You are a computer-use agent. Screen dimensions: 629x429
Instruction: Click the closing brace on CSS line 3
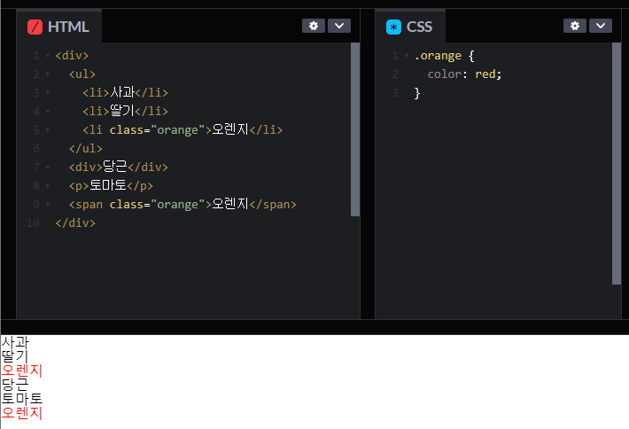click(417, 93)
